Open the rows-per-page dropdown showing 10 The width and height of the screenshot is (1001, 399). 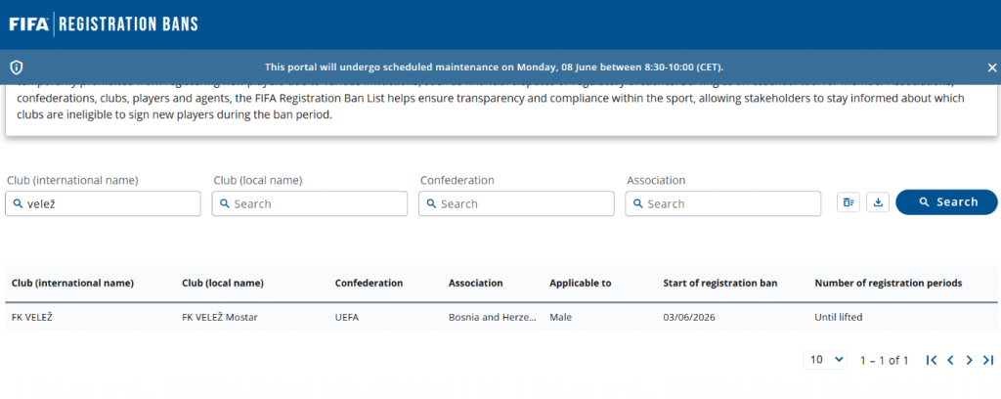click(826, 360)
